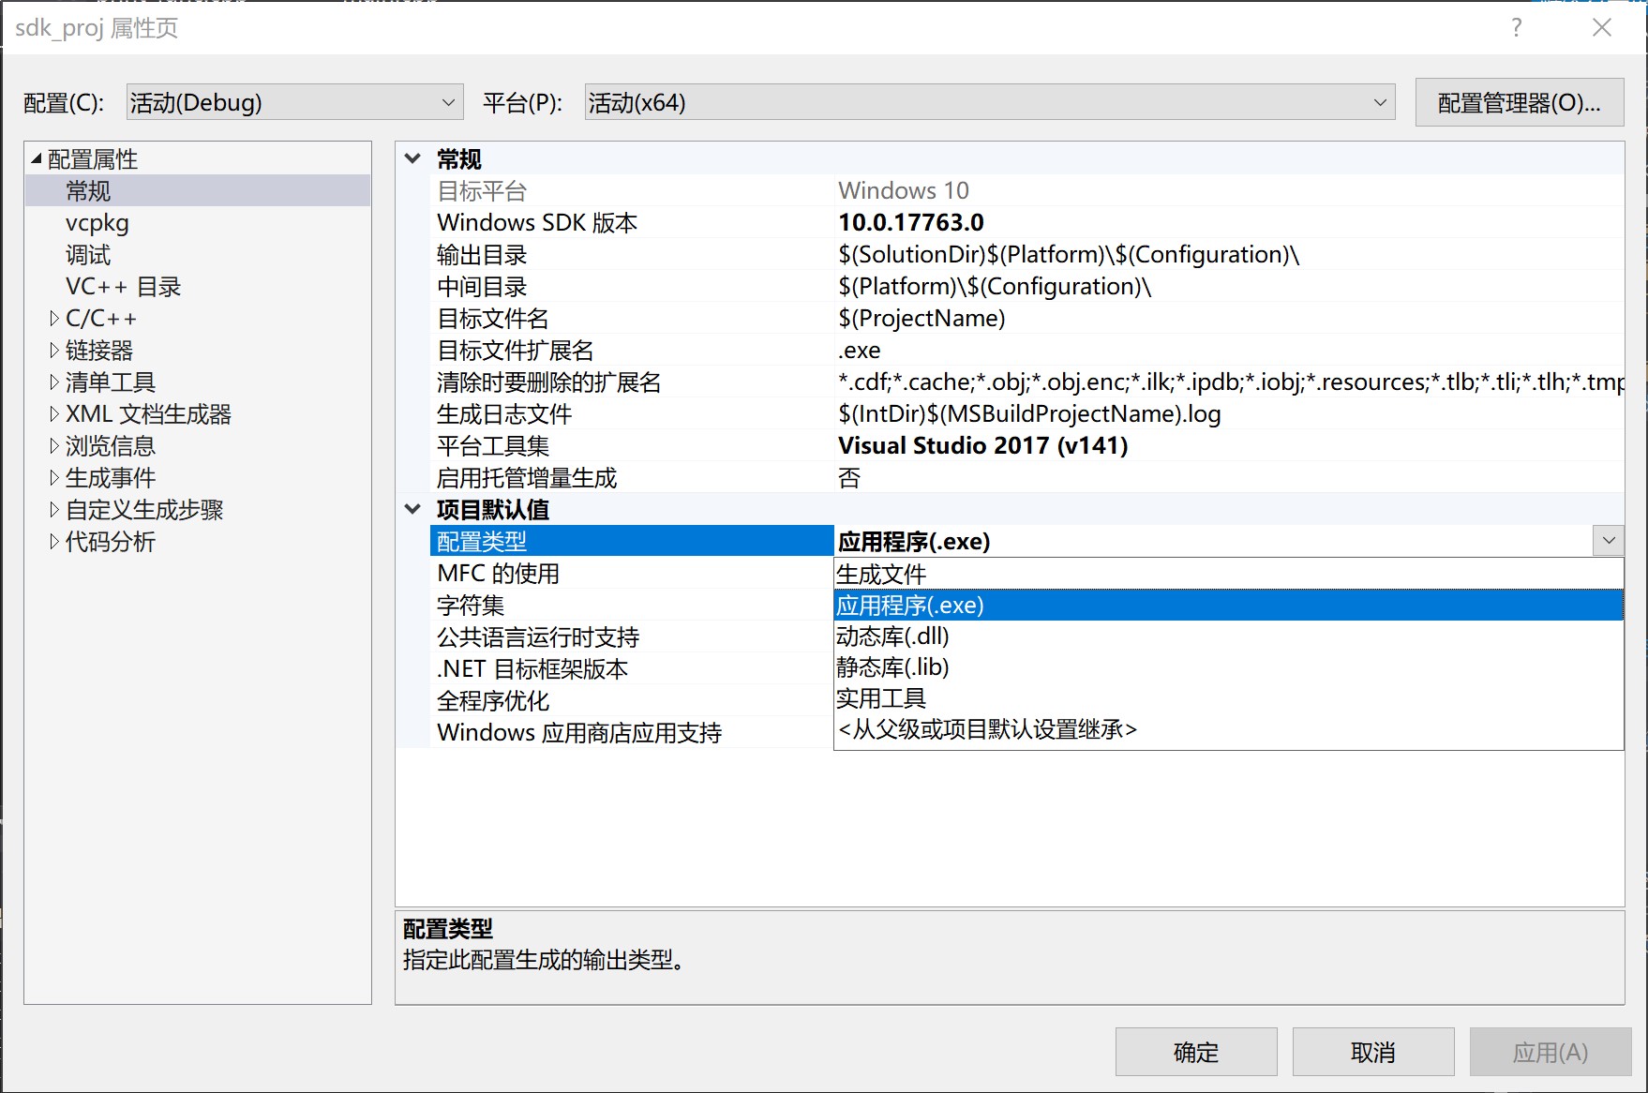The image size is (1648, 1093).
Task: Click the 目标文件名 value $(ProjectName)
Action: pos(921,319)
